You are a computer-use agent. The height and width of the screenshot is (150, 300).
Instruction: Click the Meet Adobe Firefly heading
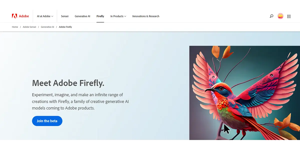click(68, 83)
